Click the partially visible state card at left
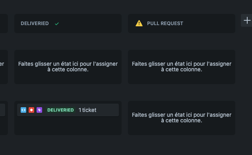252x155 pixels. click(2, 110)
